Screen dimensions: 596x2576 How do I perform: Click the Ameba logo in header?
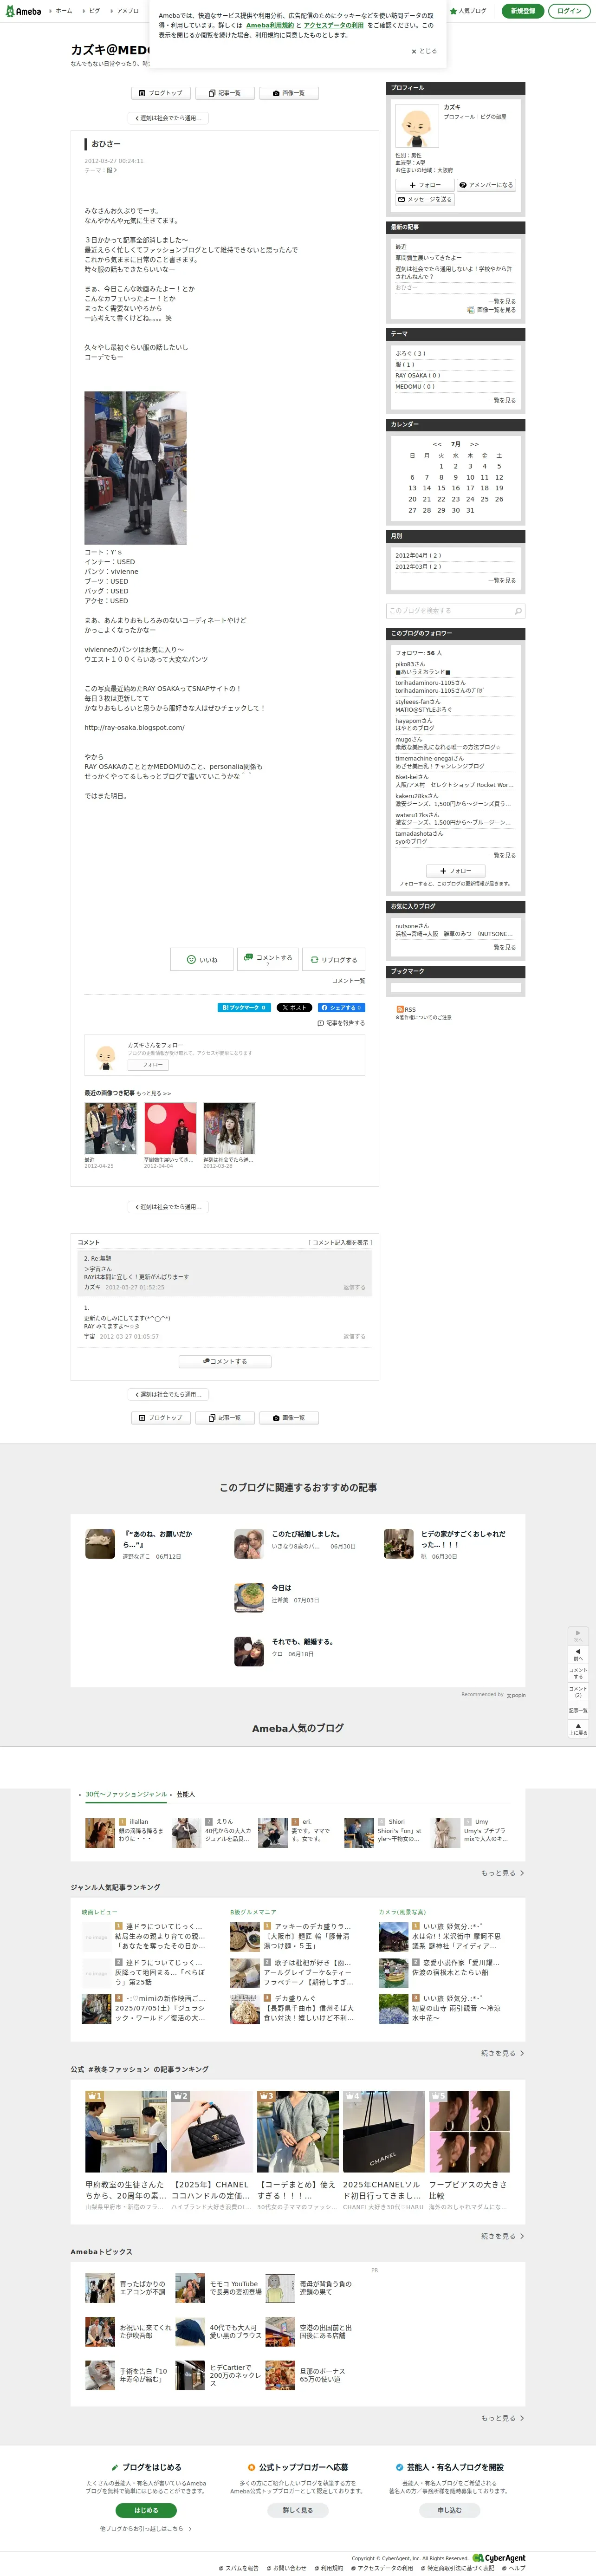coord(23,11)
